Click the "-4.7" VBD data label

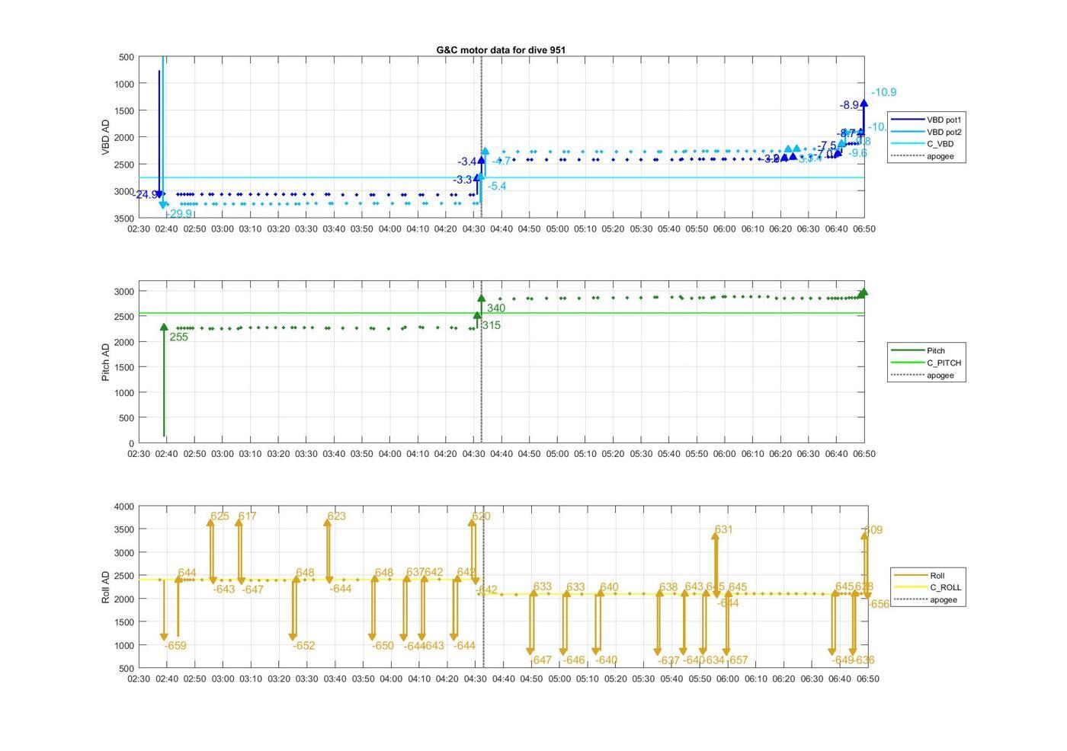pyautogui.click(x=501, y=161)
